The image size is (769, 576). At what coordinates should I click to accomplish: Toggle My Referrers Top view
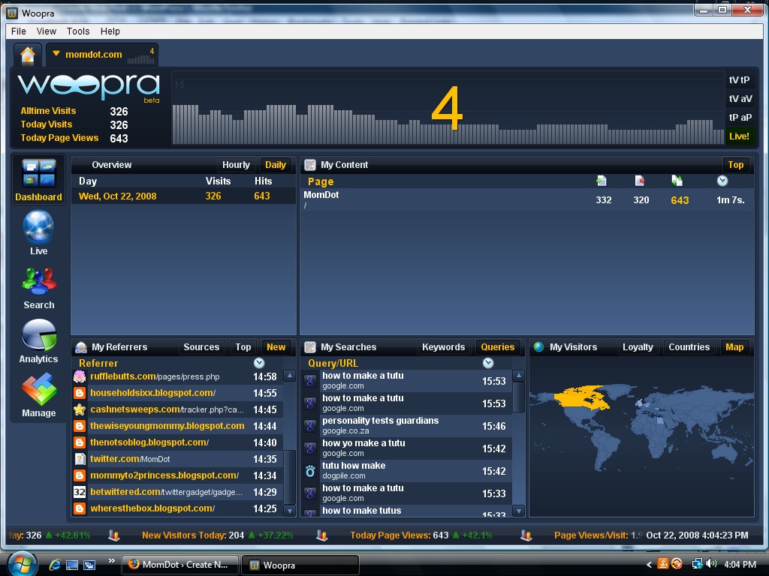click(243, 347)
